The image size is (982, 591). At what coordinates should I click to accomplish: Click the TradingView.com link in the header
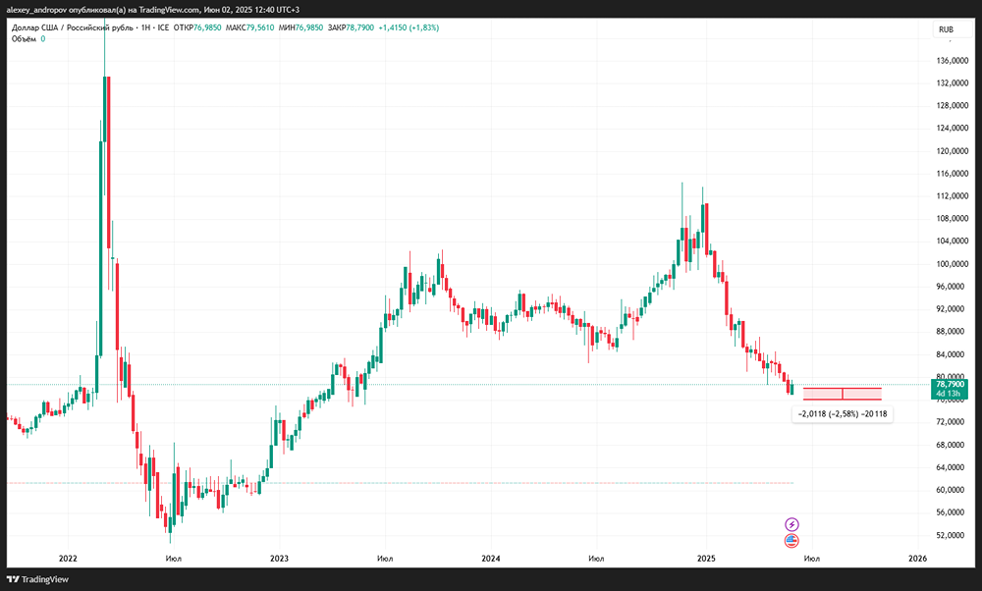pyautogui.click(x=169, y=10)
